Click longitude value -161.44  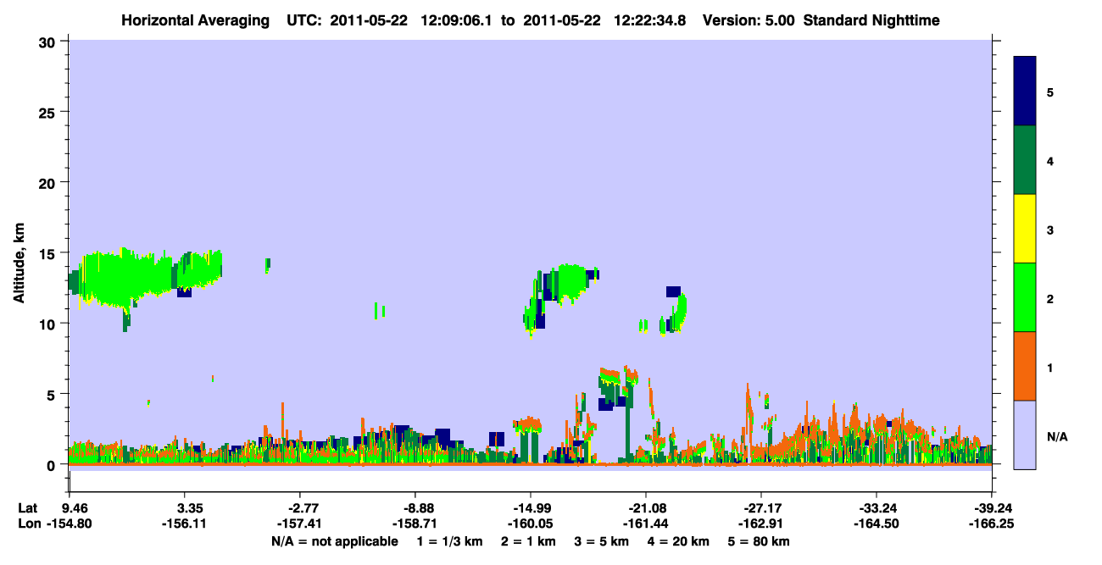tap(646, 523)
